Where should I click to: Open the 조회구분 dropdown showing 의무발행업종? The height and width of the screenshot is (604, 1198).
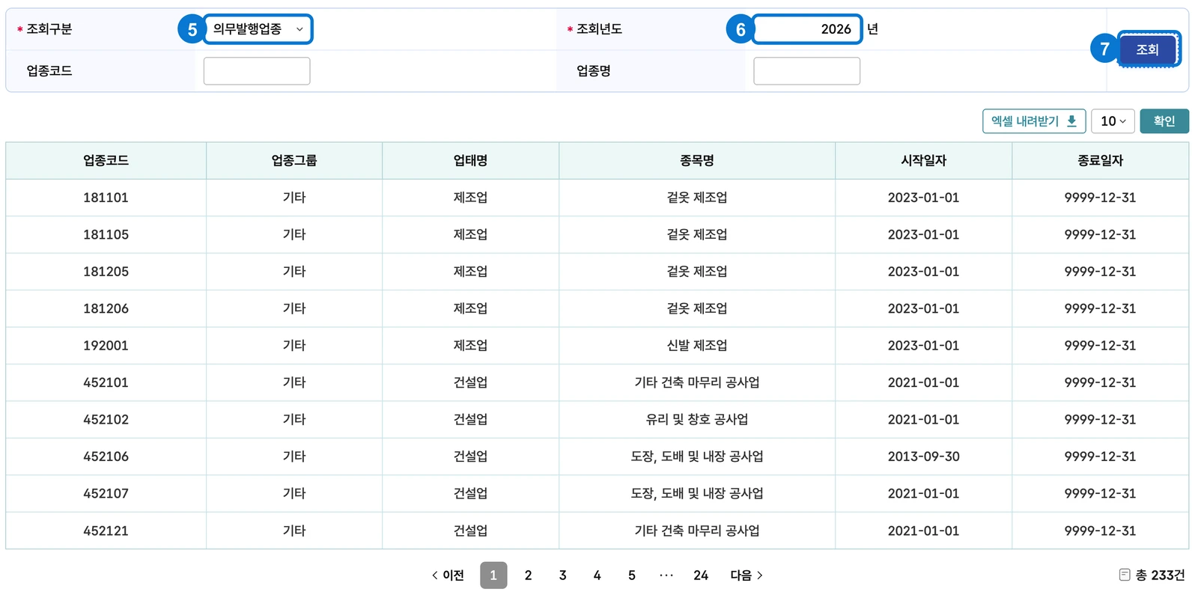tap(258, 29)
